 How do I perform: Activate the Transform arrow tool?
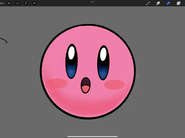point(34,3)
